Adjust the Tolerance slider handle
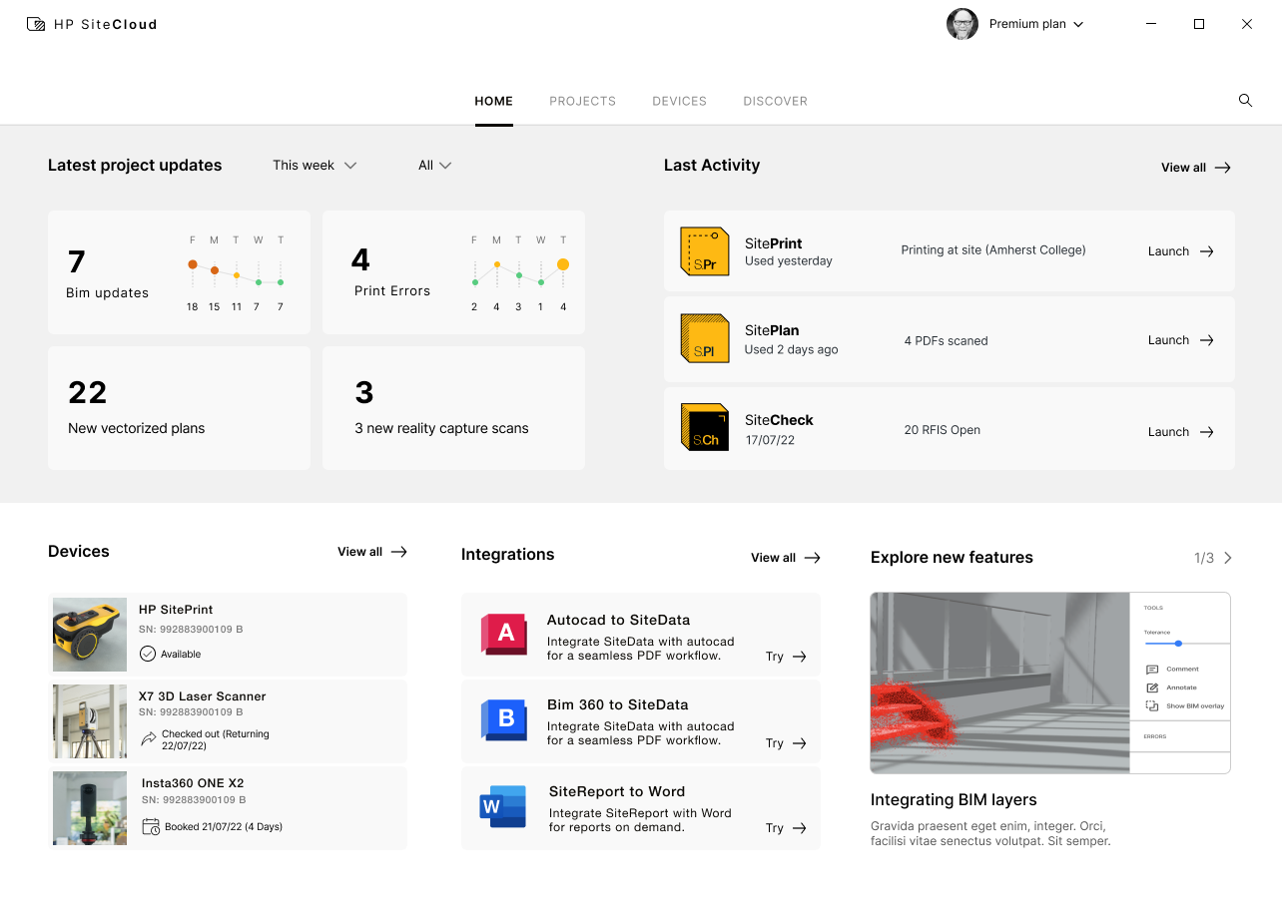Screen dimensions: 1282x915 1178,644
